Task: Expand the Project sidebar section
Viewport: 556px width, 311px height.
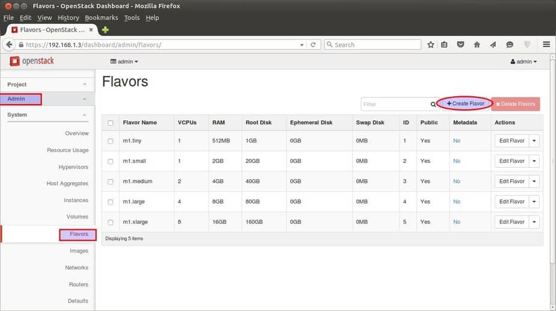Action: [48, 84]
